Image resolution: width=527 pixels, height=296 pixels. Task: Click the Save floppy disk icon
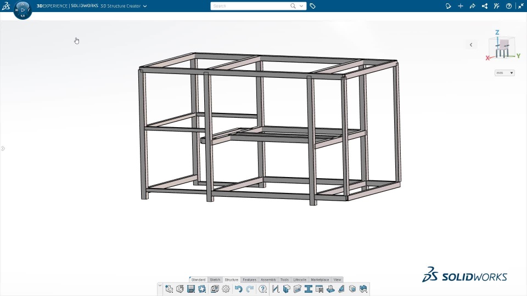pyautogui.click(x=191, y=289)
